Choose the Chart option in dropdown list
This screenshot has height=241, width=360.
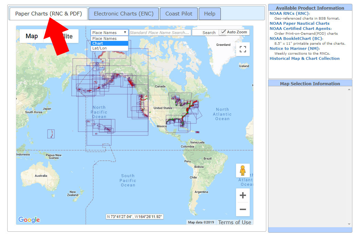[109, 43]
